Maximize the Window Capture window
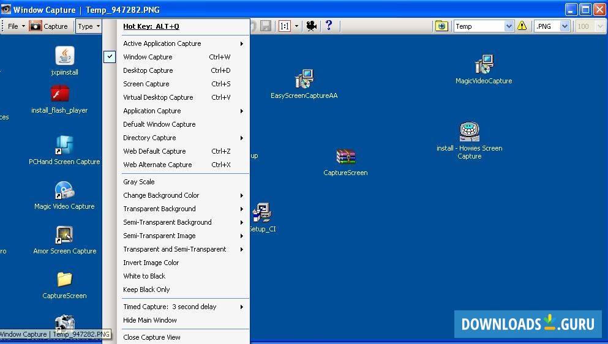 coord(585,9)
